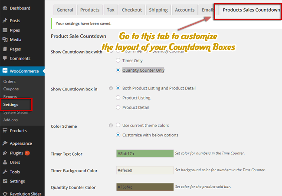Image resolution: width=282 pixels, height=196 pixels.
Task: Click help icon beside Show Countdown box in
Action: (111, 88)
